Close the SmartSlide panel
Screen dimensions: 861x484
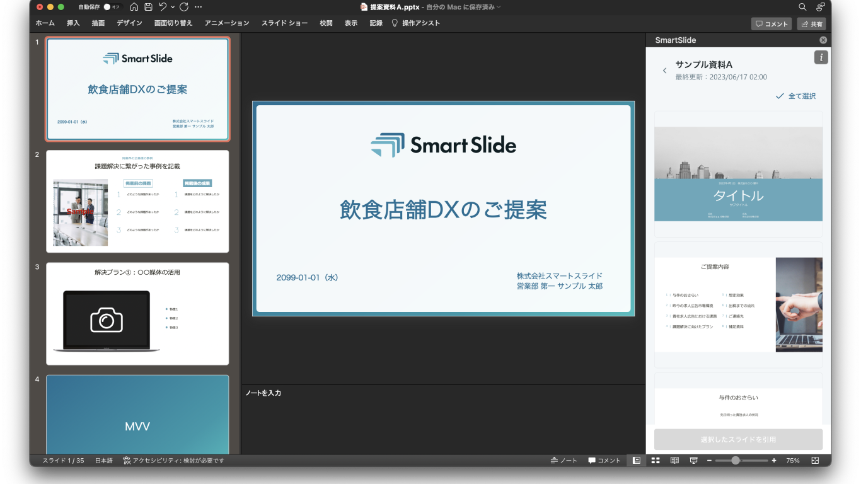(823, 40)
